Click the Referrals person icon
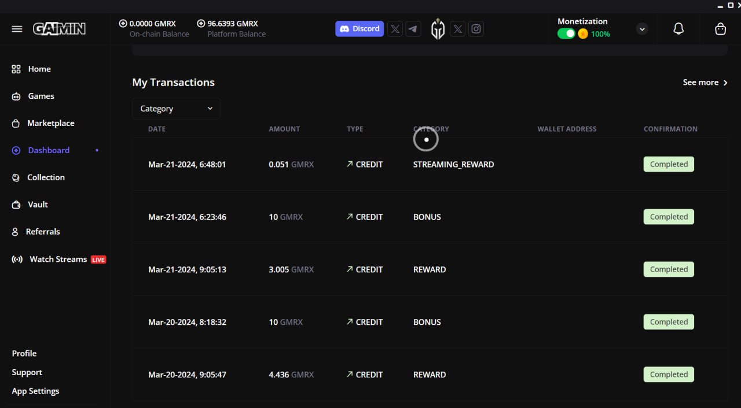 [x=16, y=232]
